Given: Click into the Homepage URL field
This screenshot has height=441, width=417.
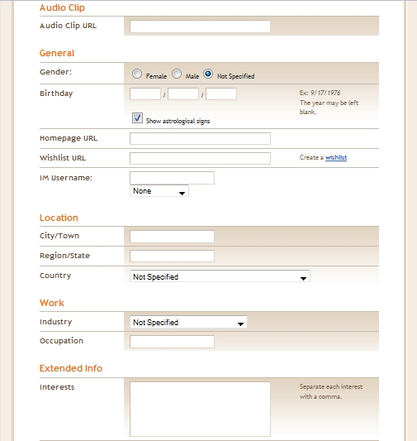Looking at the screenshot, I should pyautogui.click(x=200, y=139).
